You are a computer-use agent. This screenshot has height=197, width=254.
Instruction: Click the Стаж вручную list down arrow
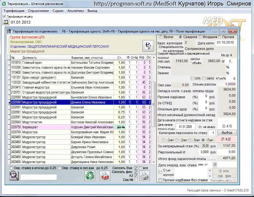point(210,176)
